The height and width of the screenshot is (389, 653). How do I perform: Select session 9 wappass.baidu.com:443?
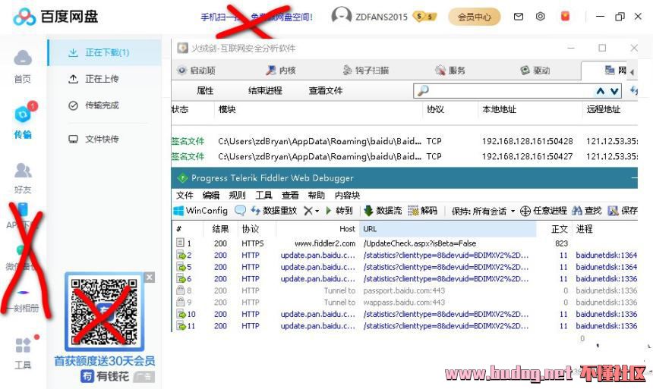click(405, 302)
